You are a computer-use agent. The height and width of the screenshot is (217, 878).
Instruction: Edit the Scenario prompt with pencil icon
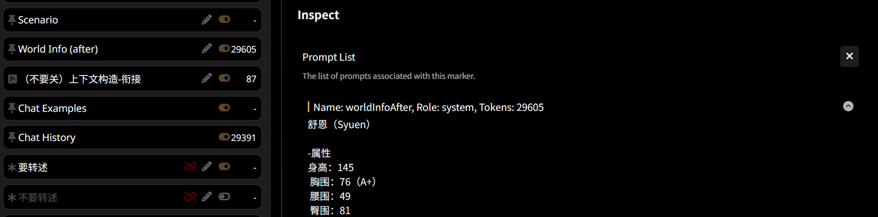coord(207,20)
